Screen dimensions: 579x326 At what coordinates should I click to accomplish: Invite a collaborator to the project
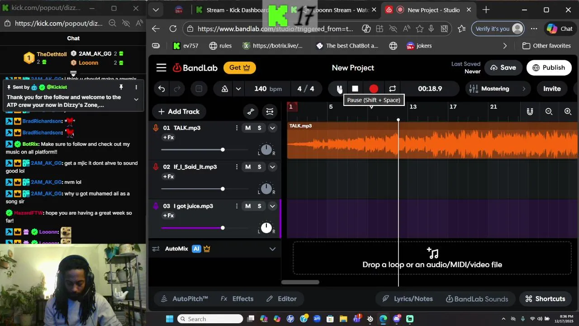[x=552, y=89]
